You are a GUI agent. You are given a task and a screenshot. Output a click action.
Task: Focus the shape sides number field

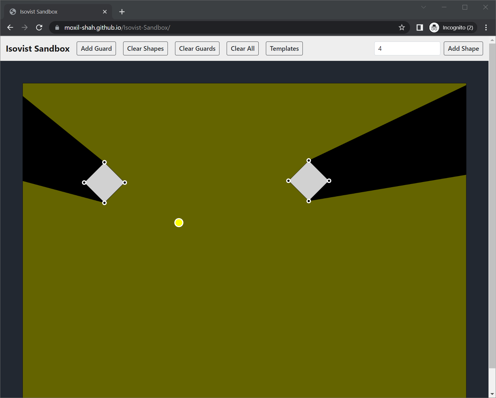click(407, 48)
